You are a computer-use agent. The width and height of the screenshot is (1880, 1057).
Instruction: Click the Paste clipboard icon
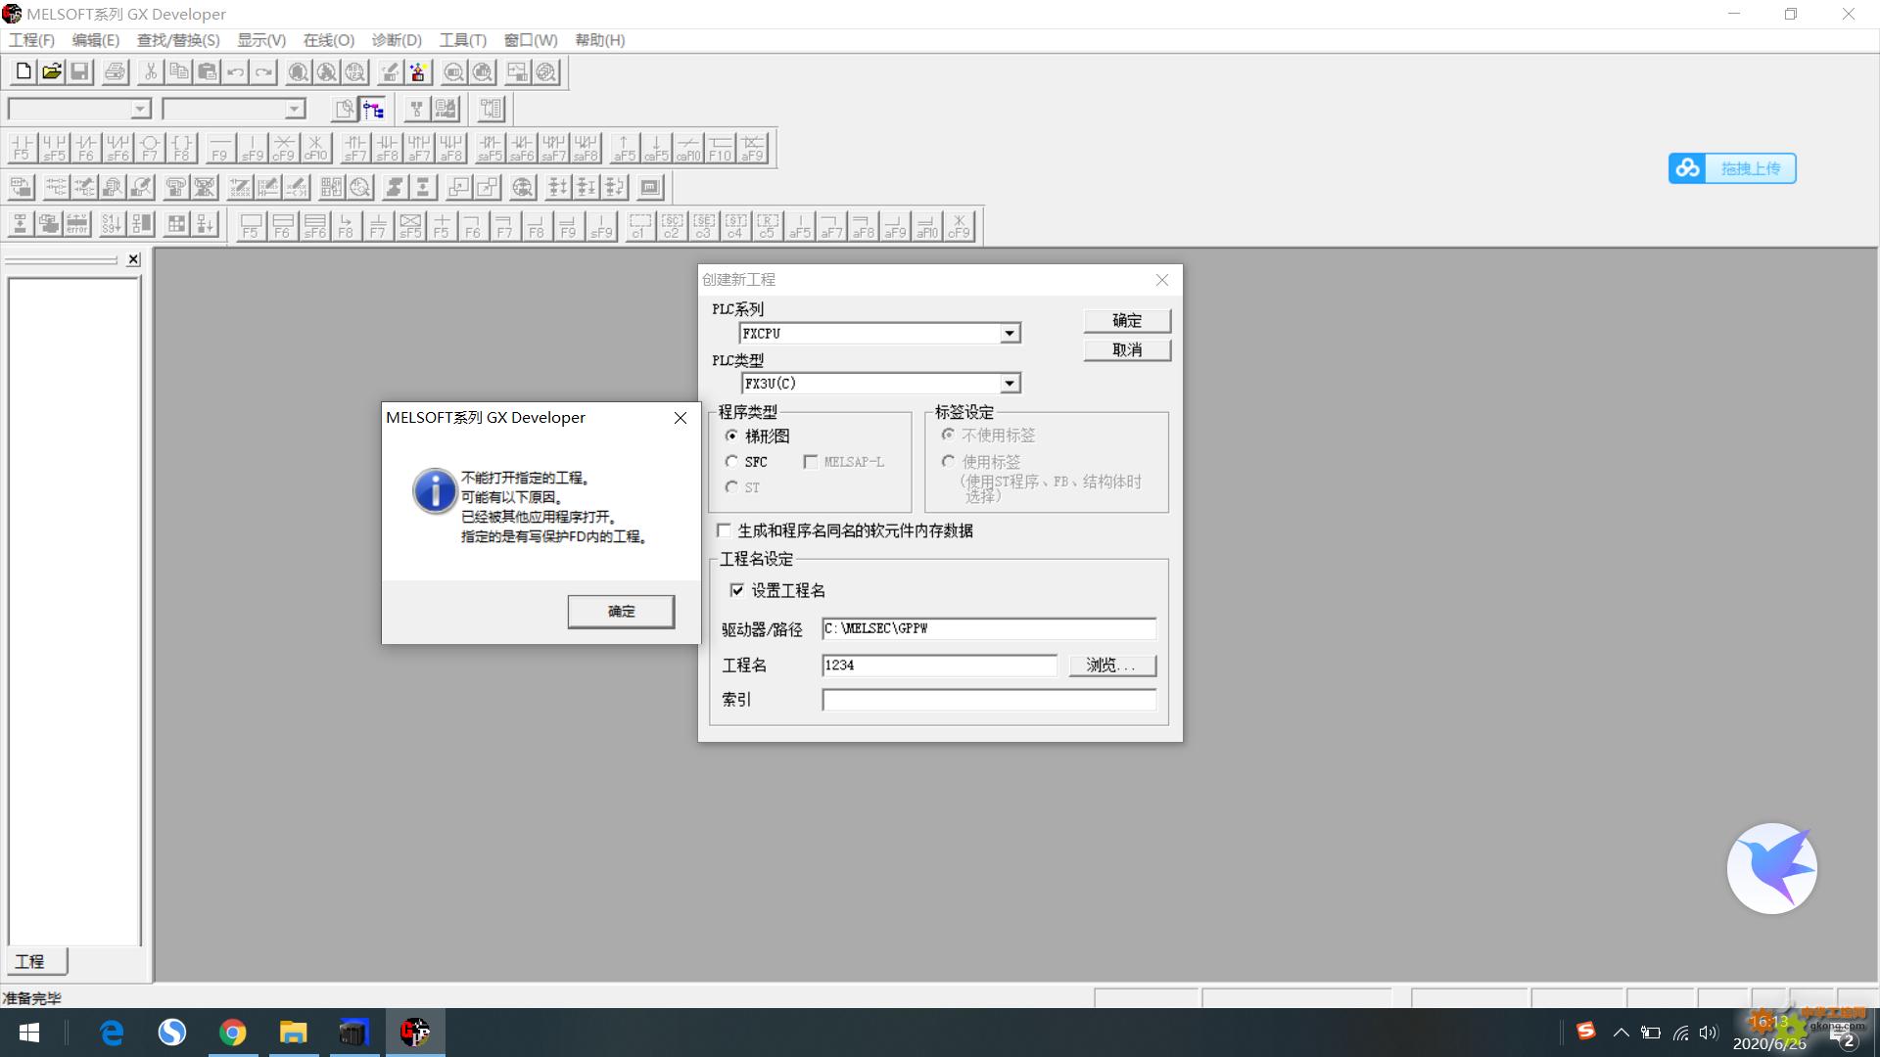point(207,71)
